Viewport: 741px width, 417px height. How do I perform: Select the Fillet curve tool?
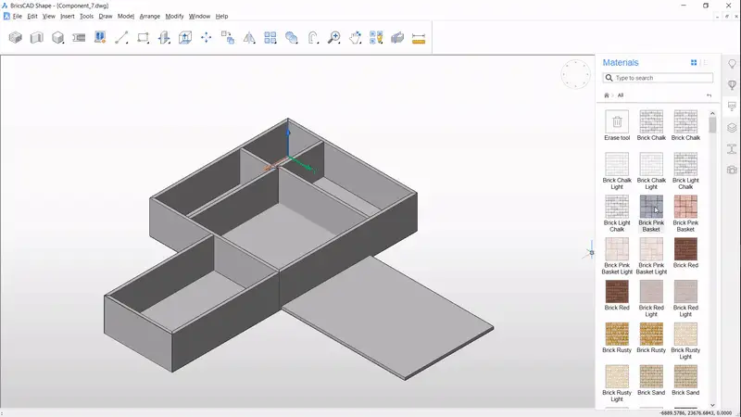click(x=313, y=37)
